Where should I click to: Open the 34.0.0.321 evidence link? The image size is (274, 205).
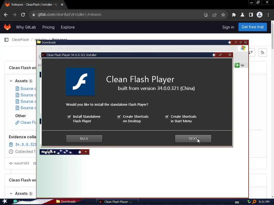coord(26,144)
